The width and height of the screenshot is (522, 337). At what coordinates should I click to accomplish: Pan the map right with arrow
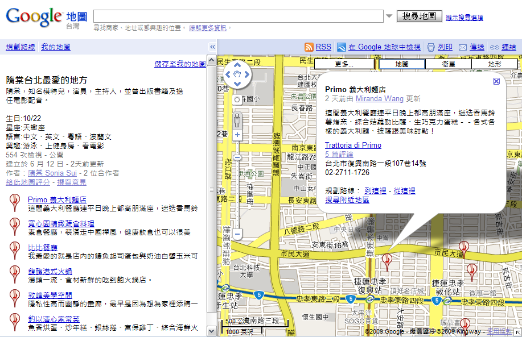click(246, 74)
